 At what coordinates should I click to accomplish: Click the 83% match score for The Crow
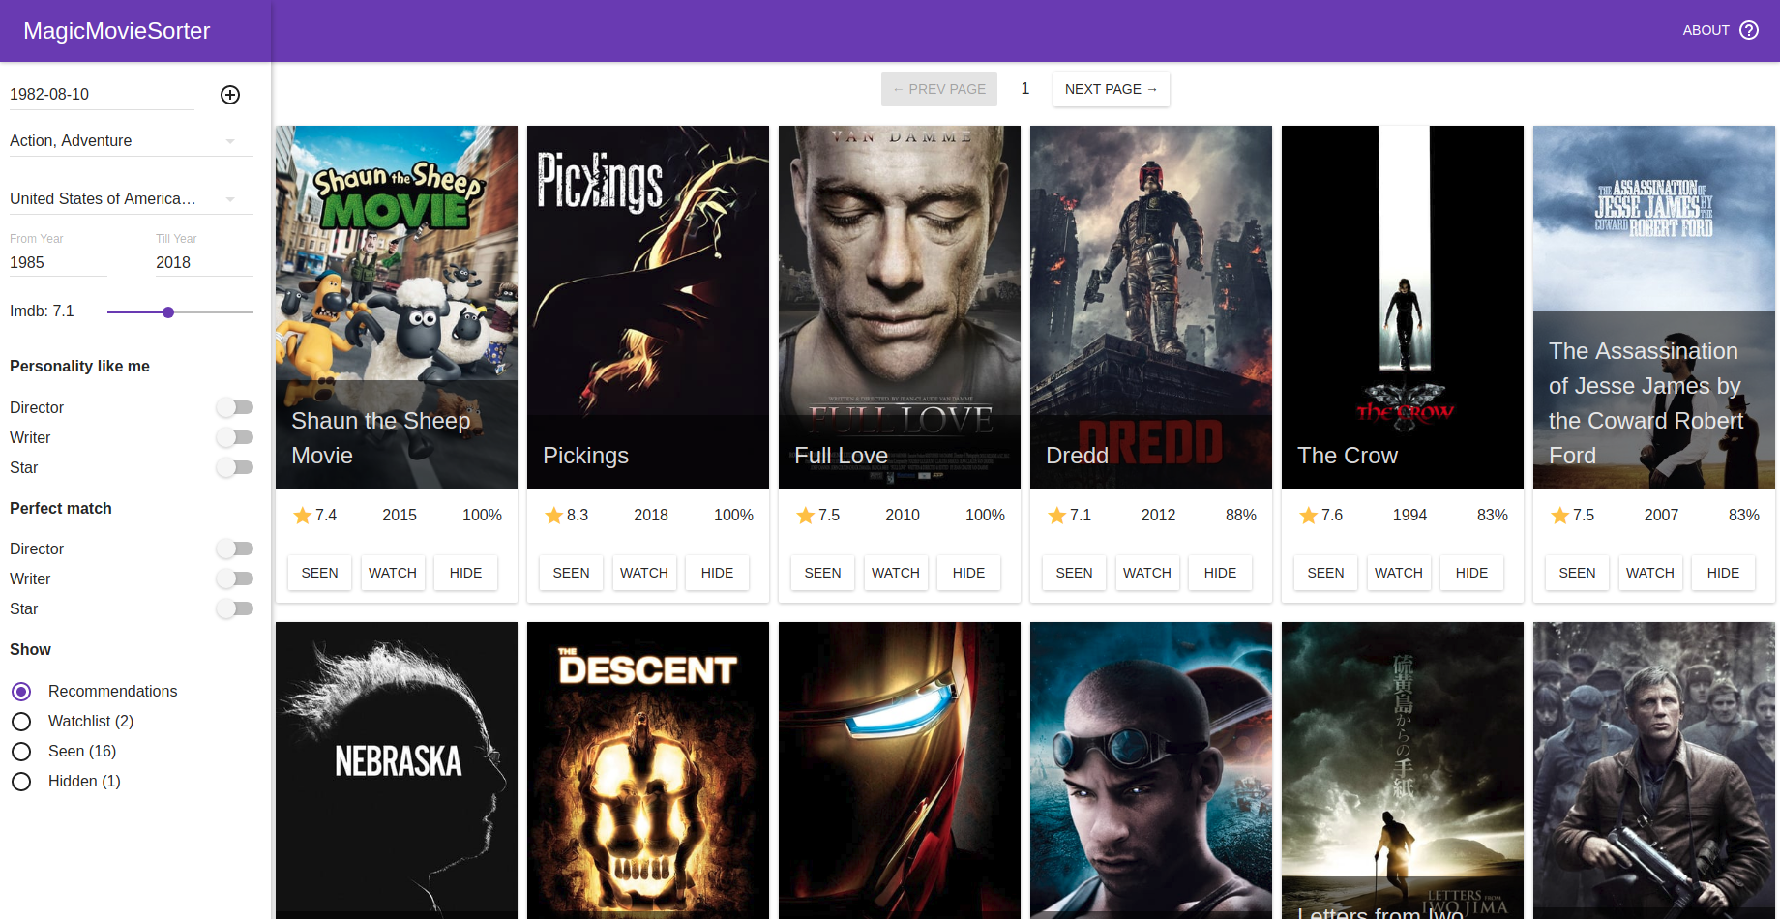coord(1493,516)
